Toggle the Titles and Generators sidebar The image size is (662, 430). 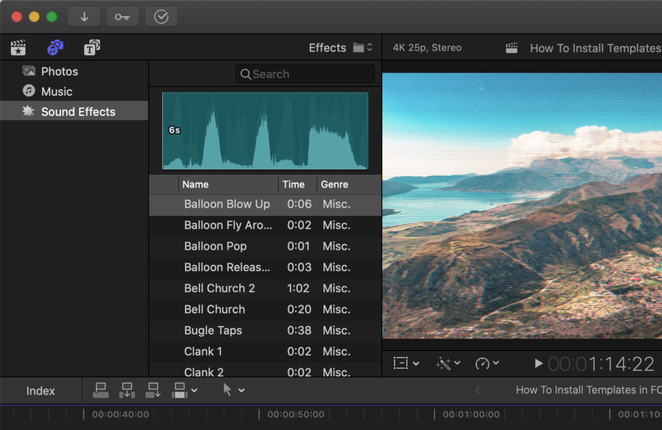(x=92, y=48)
